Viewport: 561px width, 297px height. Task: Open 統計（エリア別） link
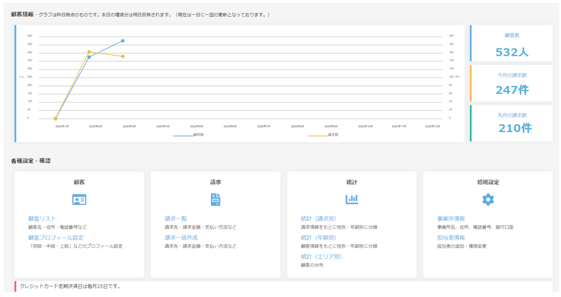[x=321, y=256]
